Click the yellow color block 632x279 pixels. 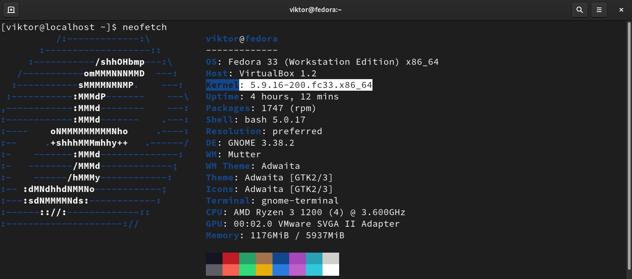pyautogui.click(x=264, y=270)
